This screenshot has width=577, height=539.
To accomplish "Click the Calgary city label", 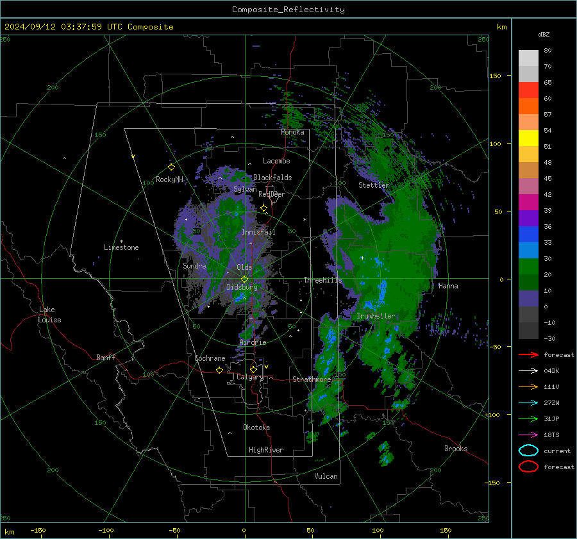I will pos(250,377).
